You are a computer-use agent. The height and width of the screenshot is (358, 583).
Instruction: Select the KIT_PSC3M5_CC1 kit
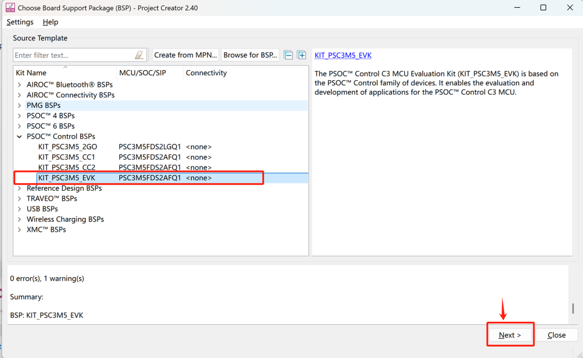coord(66,157)
